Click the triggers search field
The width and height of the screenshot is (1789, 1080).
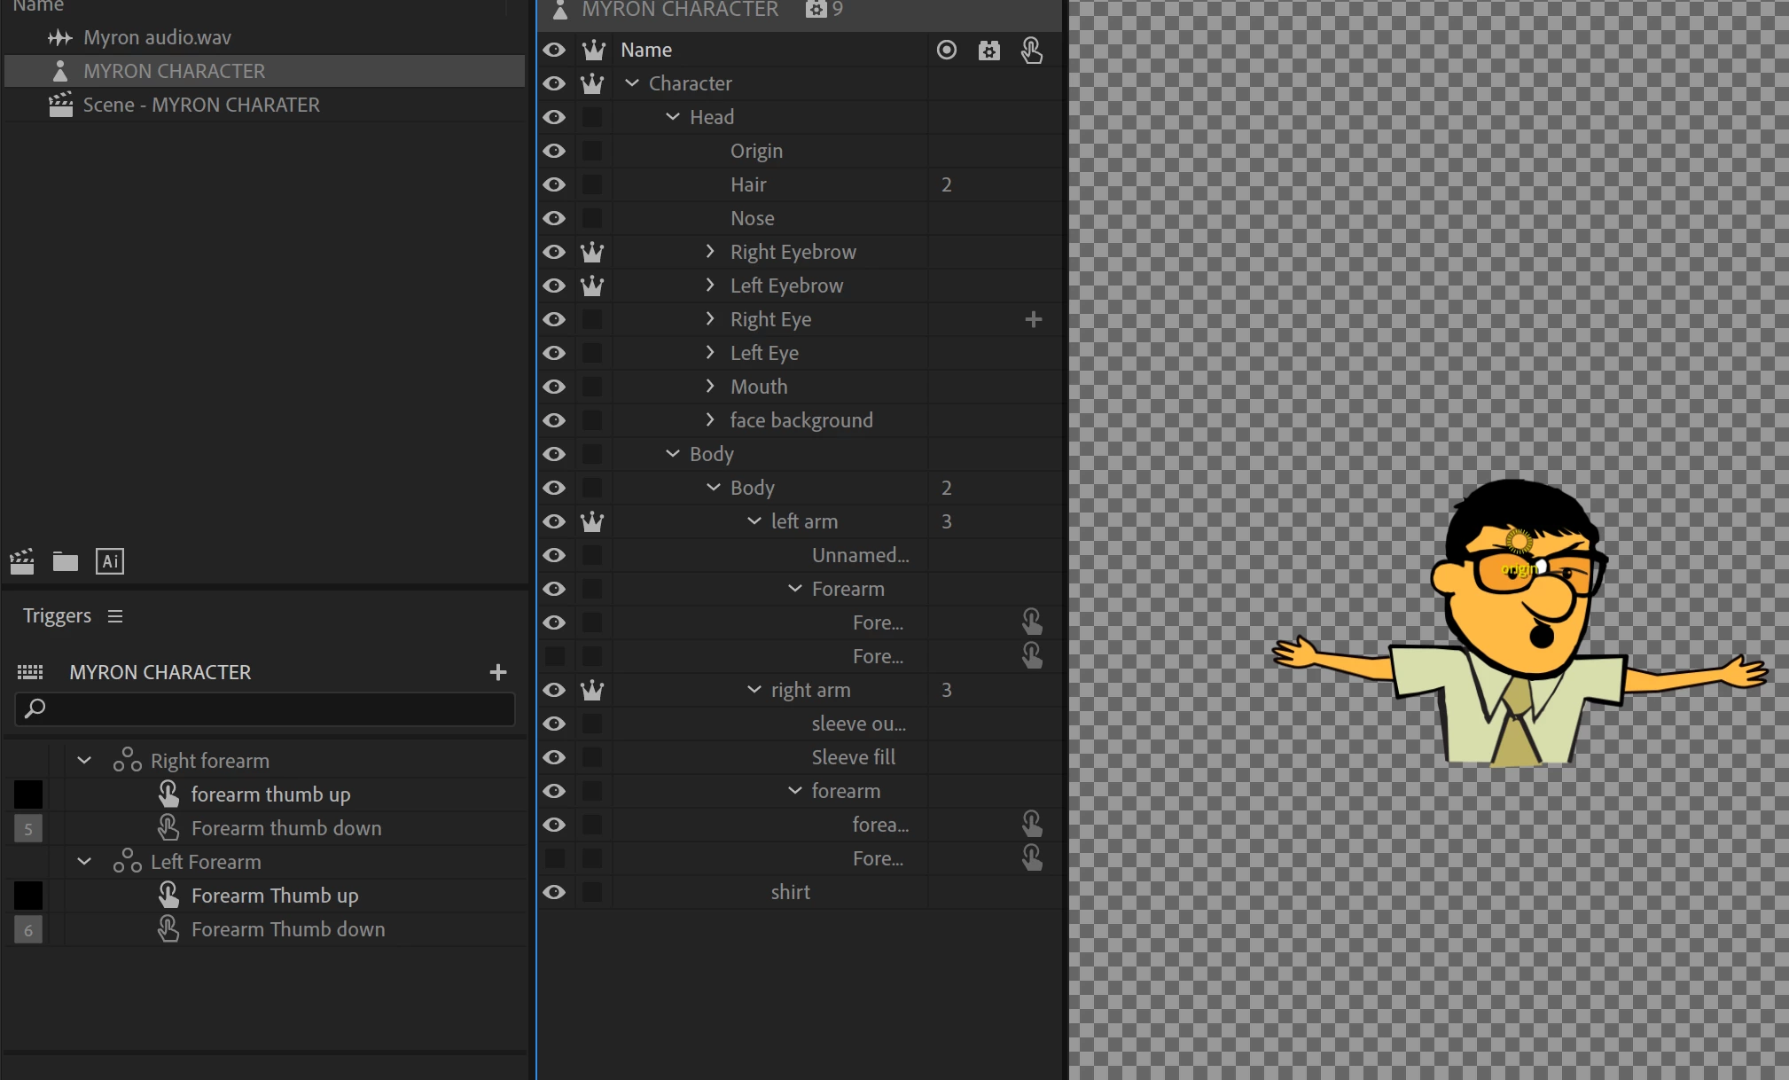pyautogui.click(x=266, y=708)
